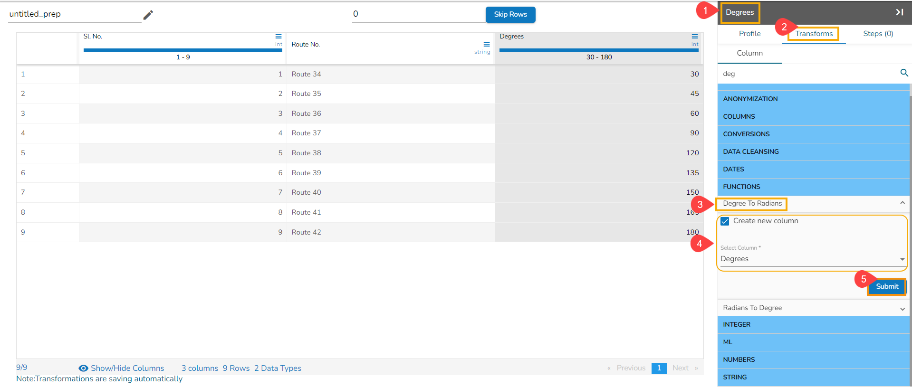Expand the DATA CLEANSING category
The image size is (912, 387).
tap(813, 152)
